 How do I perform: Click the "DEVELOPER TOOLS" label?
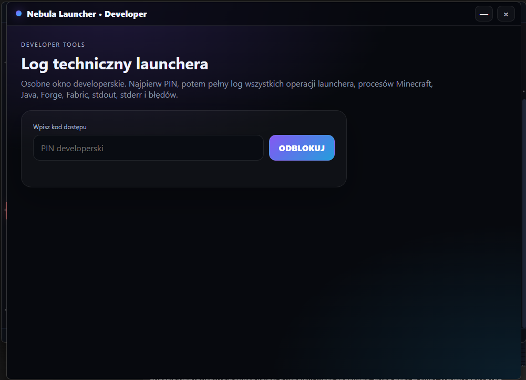(x=53, y=45)
